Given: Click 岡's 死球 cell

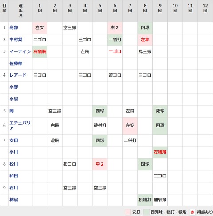Looking at the screenshot, I should coord(160,111).
